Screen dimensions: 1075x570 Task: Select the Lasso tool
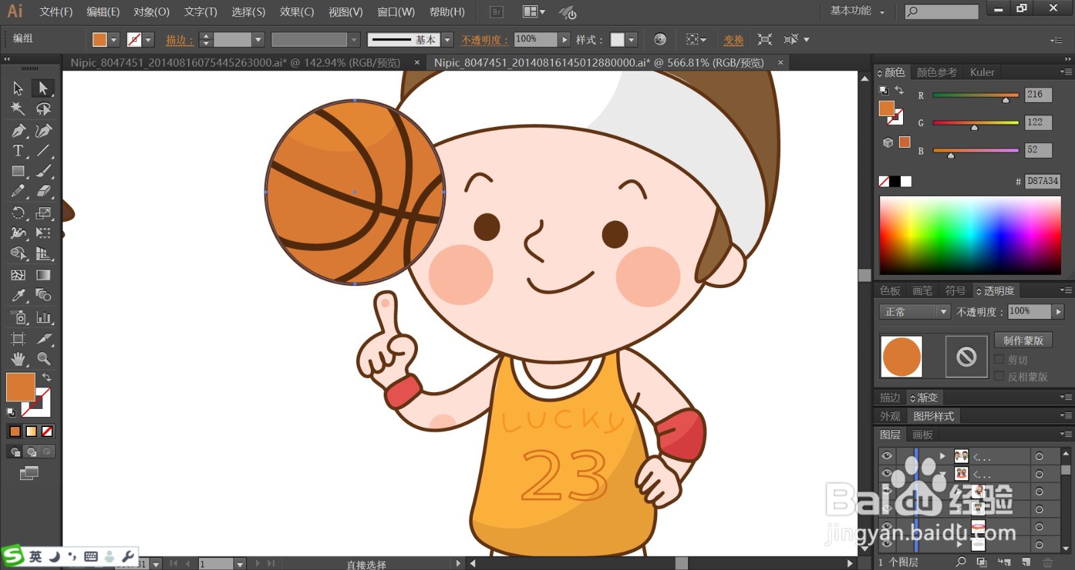coord(43,109)
